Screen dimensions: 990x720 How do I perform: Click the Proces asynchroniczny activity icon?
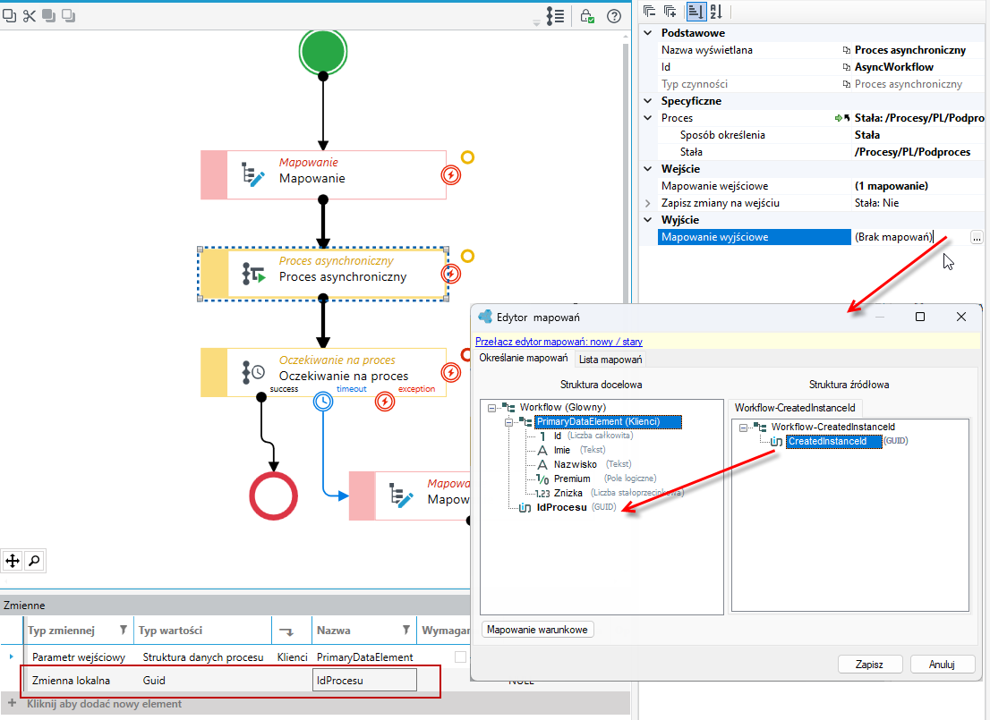click(x=254, y=274)
